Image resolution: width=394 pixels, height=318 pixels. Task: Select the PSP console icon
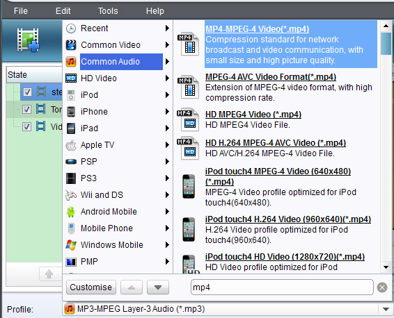point(71,162)
